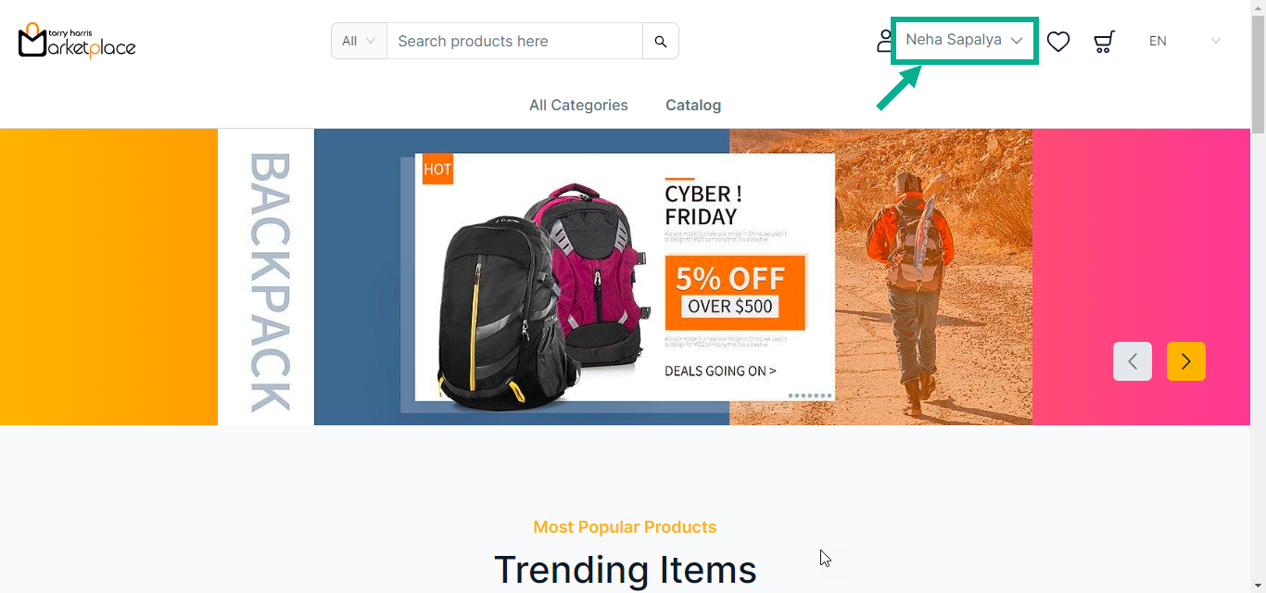Click the search magnifier icon
The image size is (1266, 593).
pyautogui.click(x=661, y=42)
